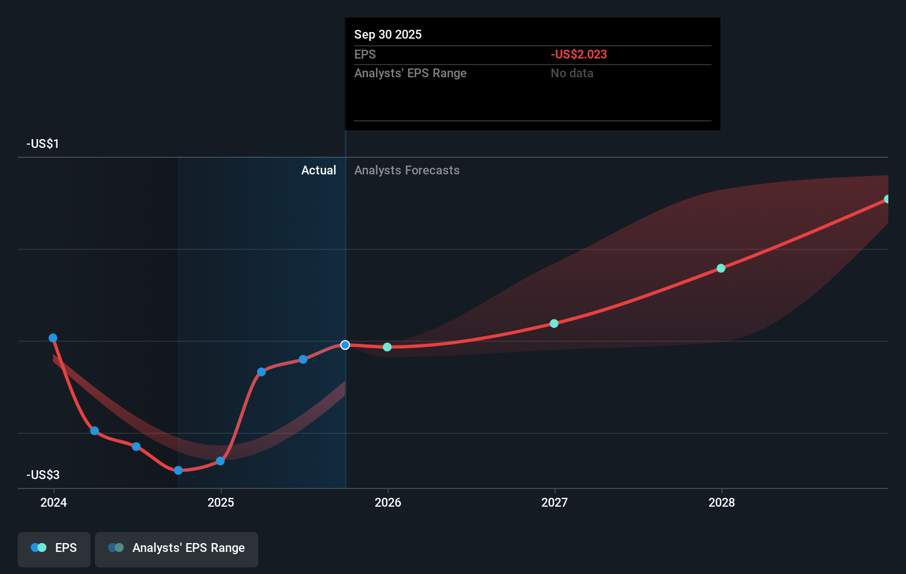This screenshot has height=574, width=906.
Task: Toggle the EPS legend series
Action: 54,548
